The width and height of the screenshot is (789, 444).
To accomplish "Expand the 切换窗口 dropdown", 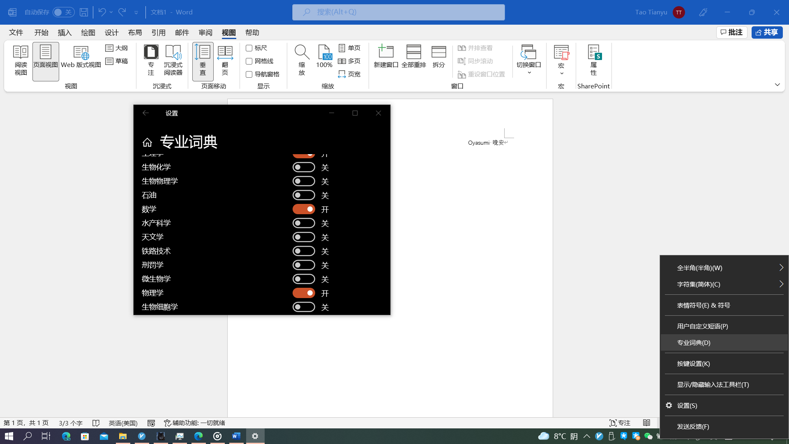I will 529,73.
